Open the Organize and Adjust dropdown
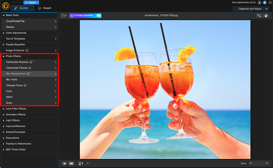The width and height of the screenshot is (273, 168). [250, 9]
